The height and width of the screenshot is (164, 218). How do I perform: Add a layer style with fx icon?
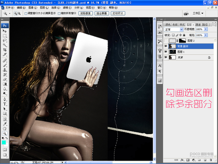point(182,160)
